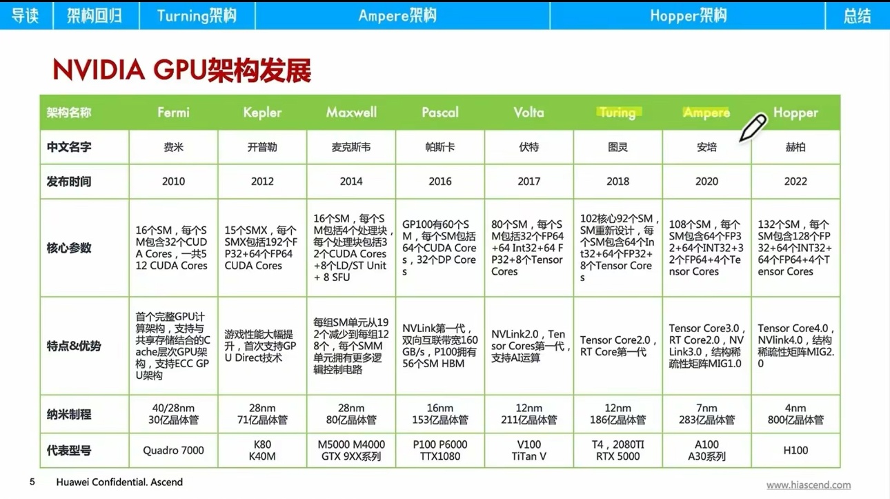Jump to the Hopper架构 section tab
The width and height of the screenshot is (890, 499).
(688, 15)
